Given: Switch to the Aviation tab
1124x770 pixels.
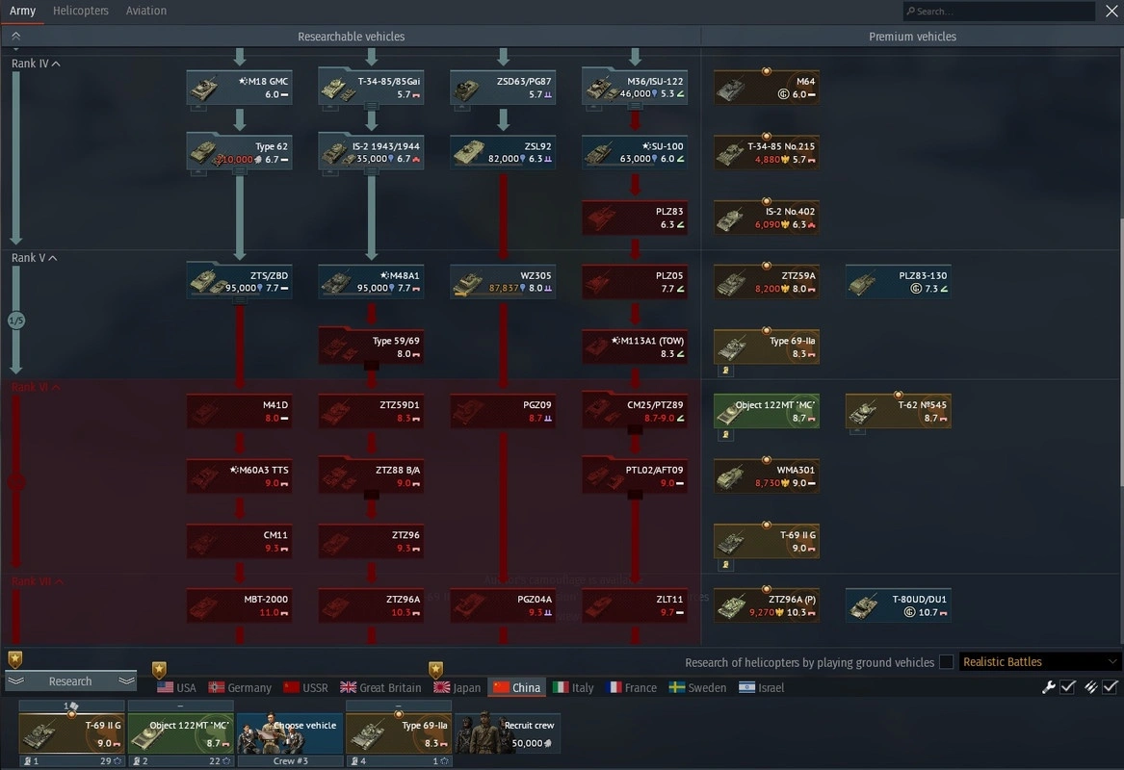Looking at the screenshot, I should coord(146,11).
